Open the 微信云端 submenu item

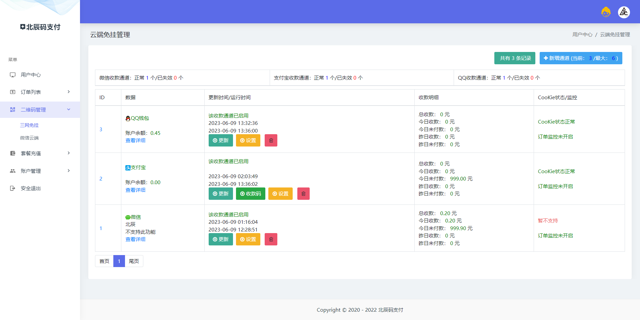coord(29,138)
